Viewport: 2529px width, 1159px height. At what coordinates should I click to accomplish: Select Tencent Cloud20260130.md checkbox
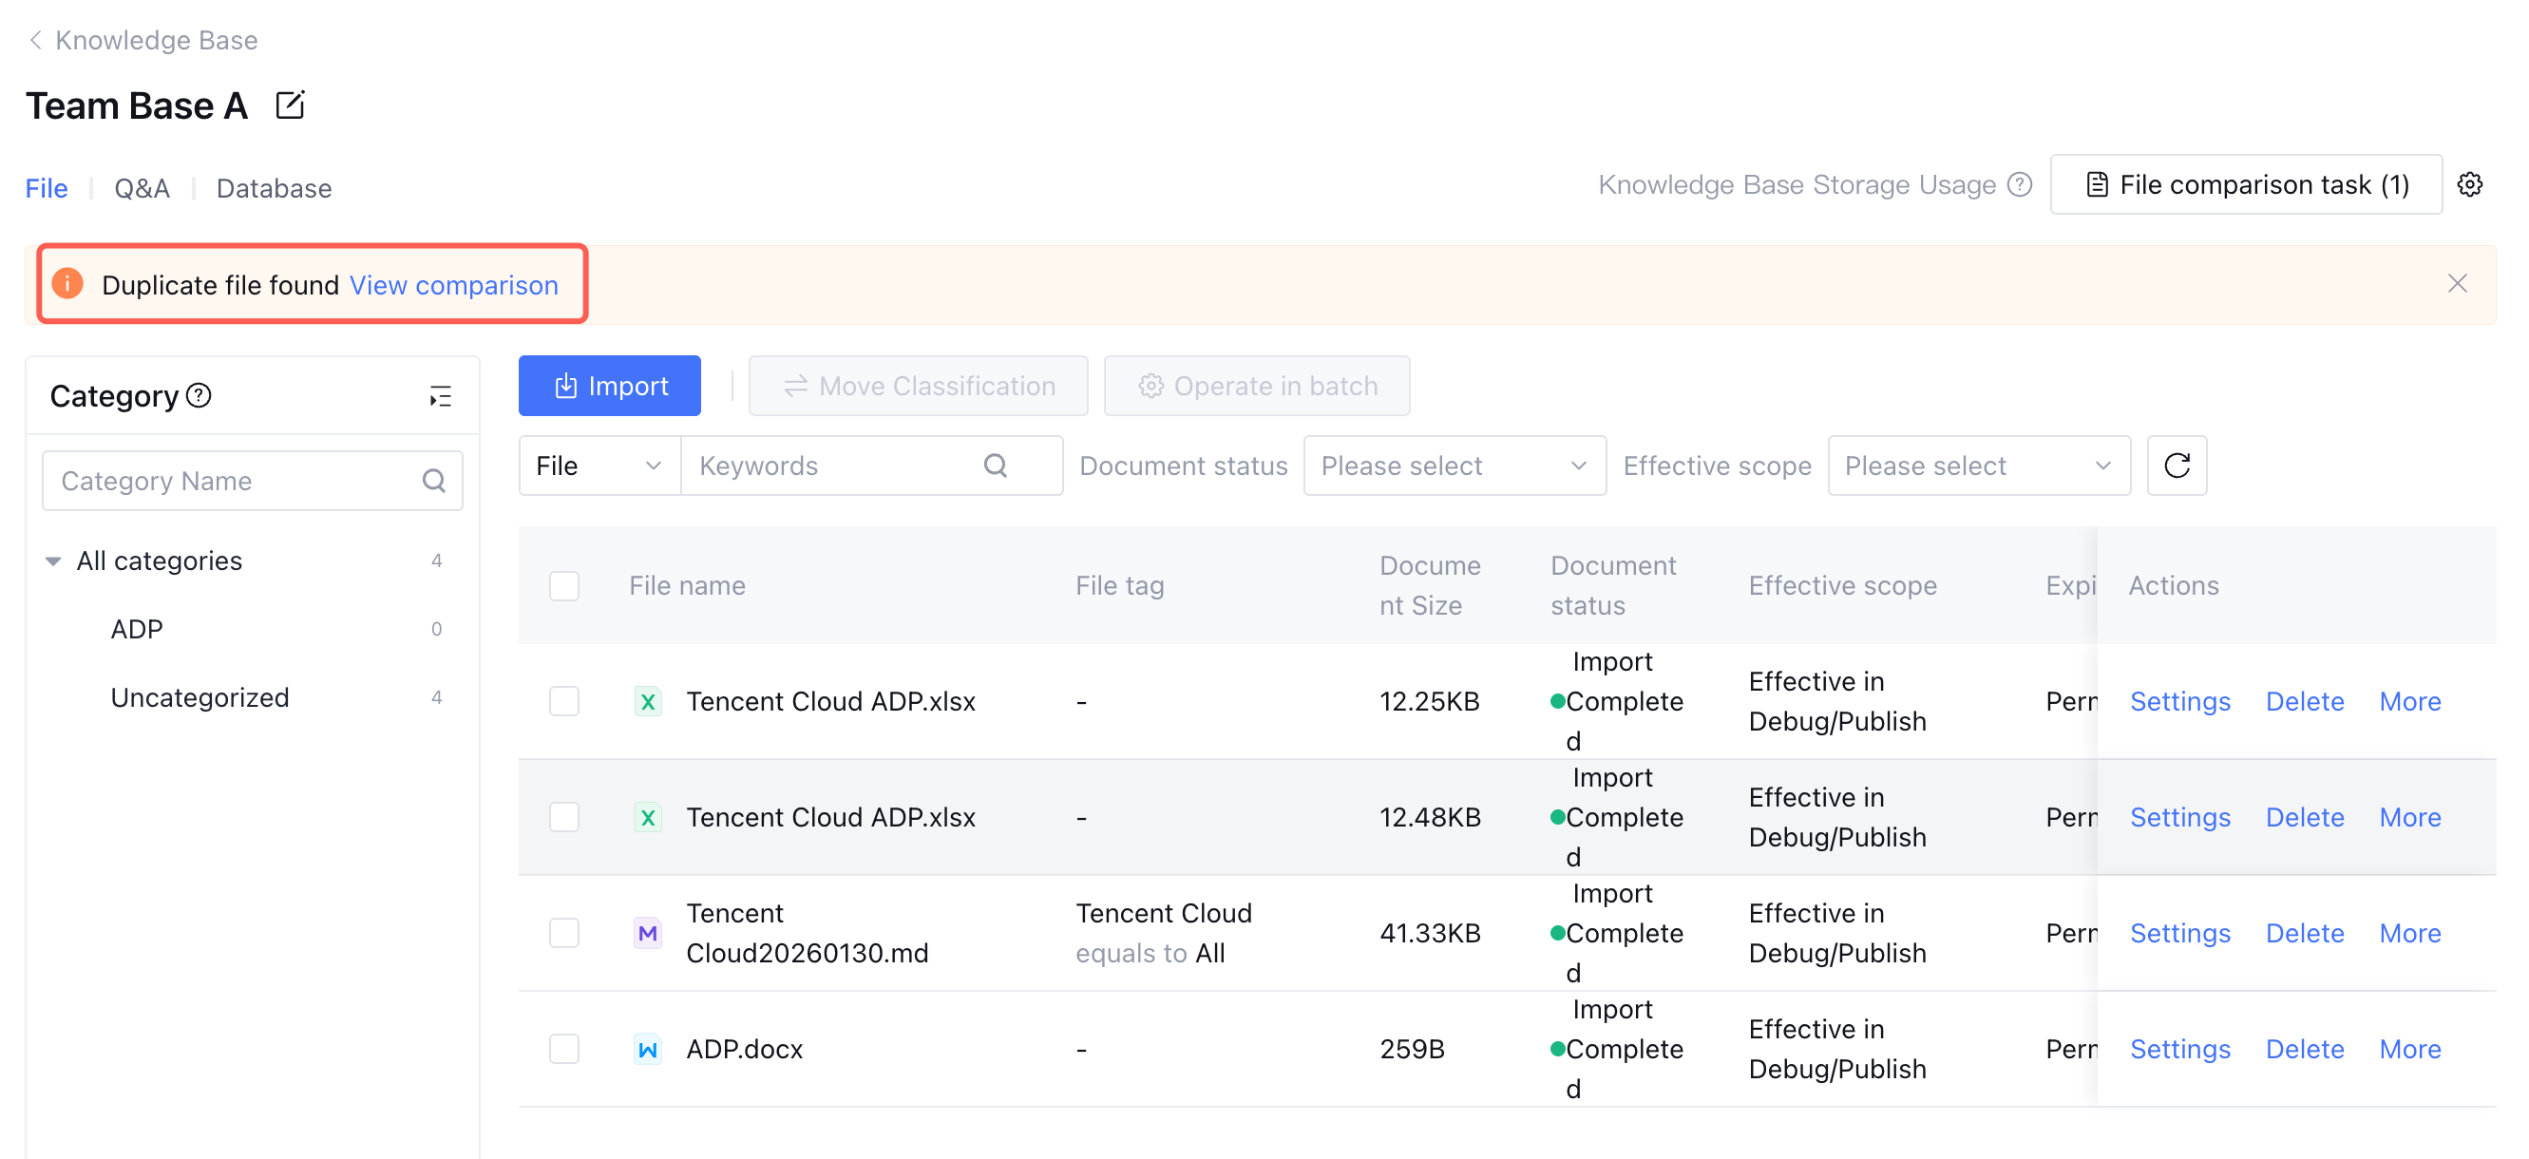pos(563,933)
